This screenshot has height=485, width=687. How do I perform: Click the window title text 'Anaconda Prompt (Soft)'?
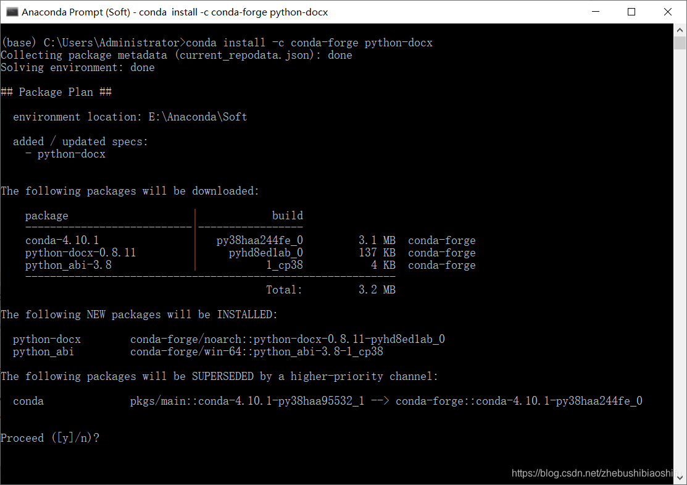(x=76, y=12)
